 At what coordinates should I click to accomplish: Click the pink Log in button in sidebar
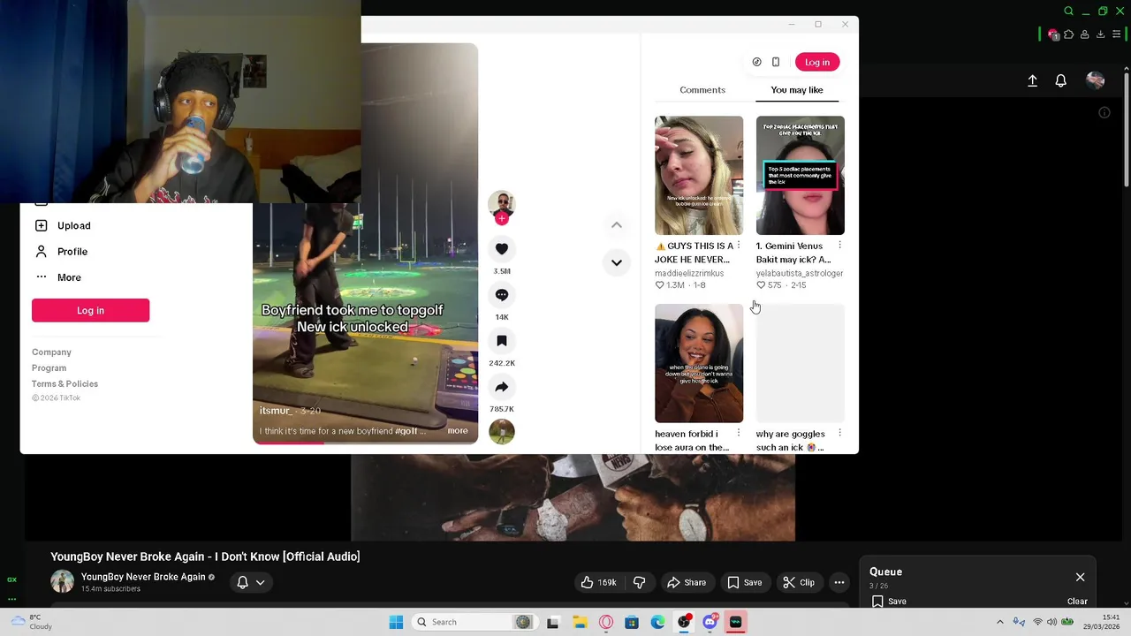(x=90, y=310)
